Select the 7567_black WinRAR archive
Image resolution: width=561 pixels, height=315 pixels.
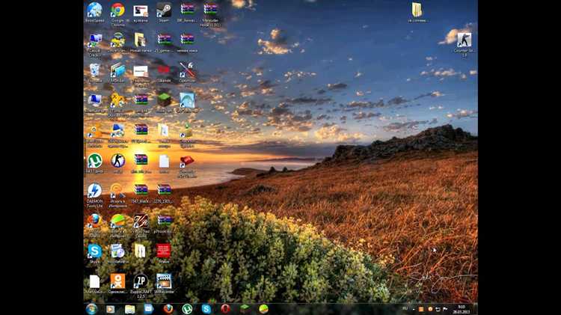[x=141, y=191]
